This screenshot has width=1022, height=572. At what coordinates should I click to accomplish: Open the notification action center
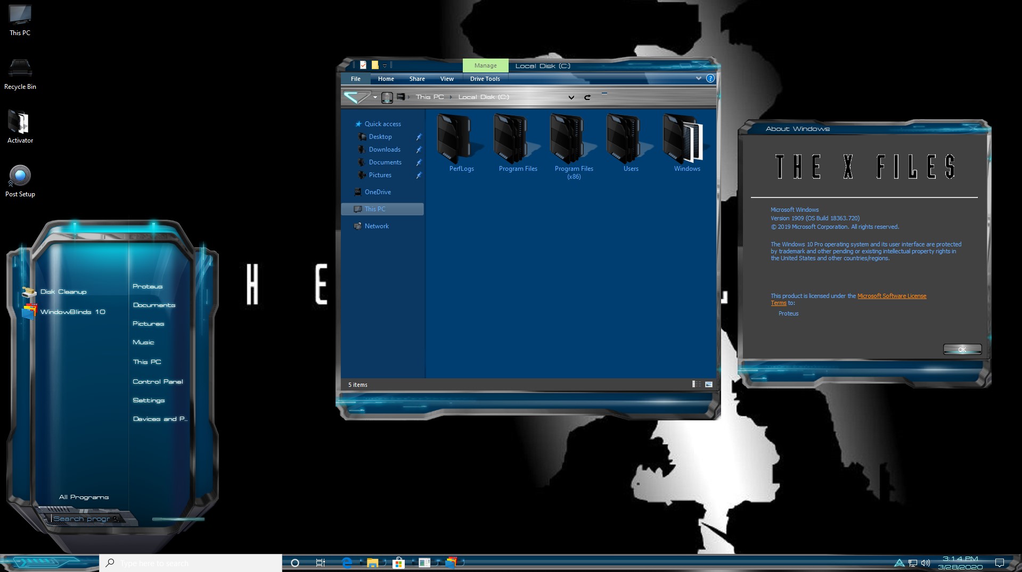tap(1000, 563)
